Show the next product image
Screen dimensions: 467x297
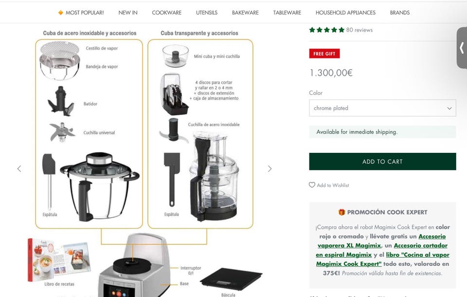[x=269, y=169]
